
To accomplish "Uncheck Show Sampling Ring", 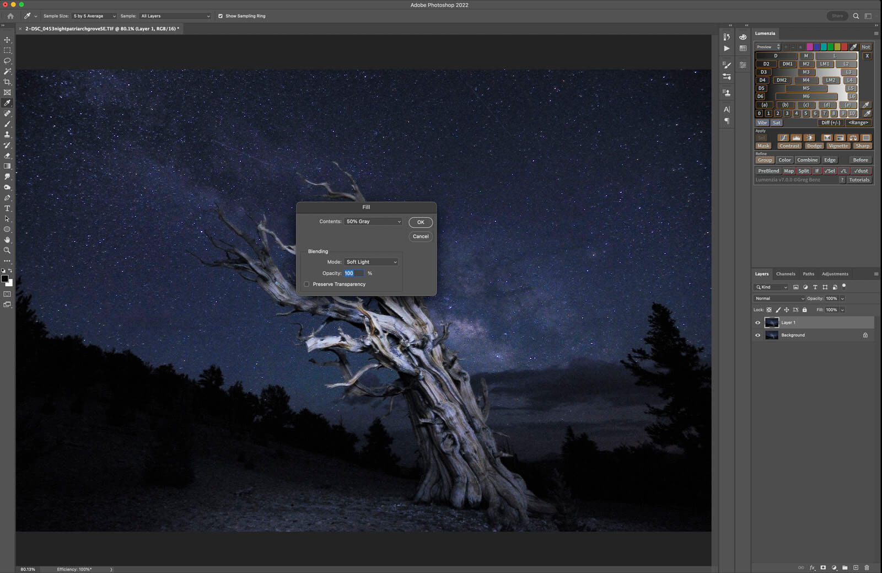I will point(220,16).
